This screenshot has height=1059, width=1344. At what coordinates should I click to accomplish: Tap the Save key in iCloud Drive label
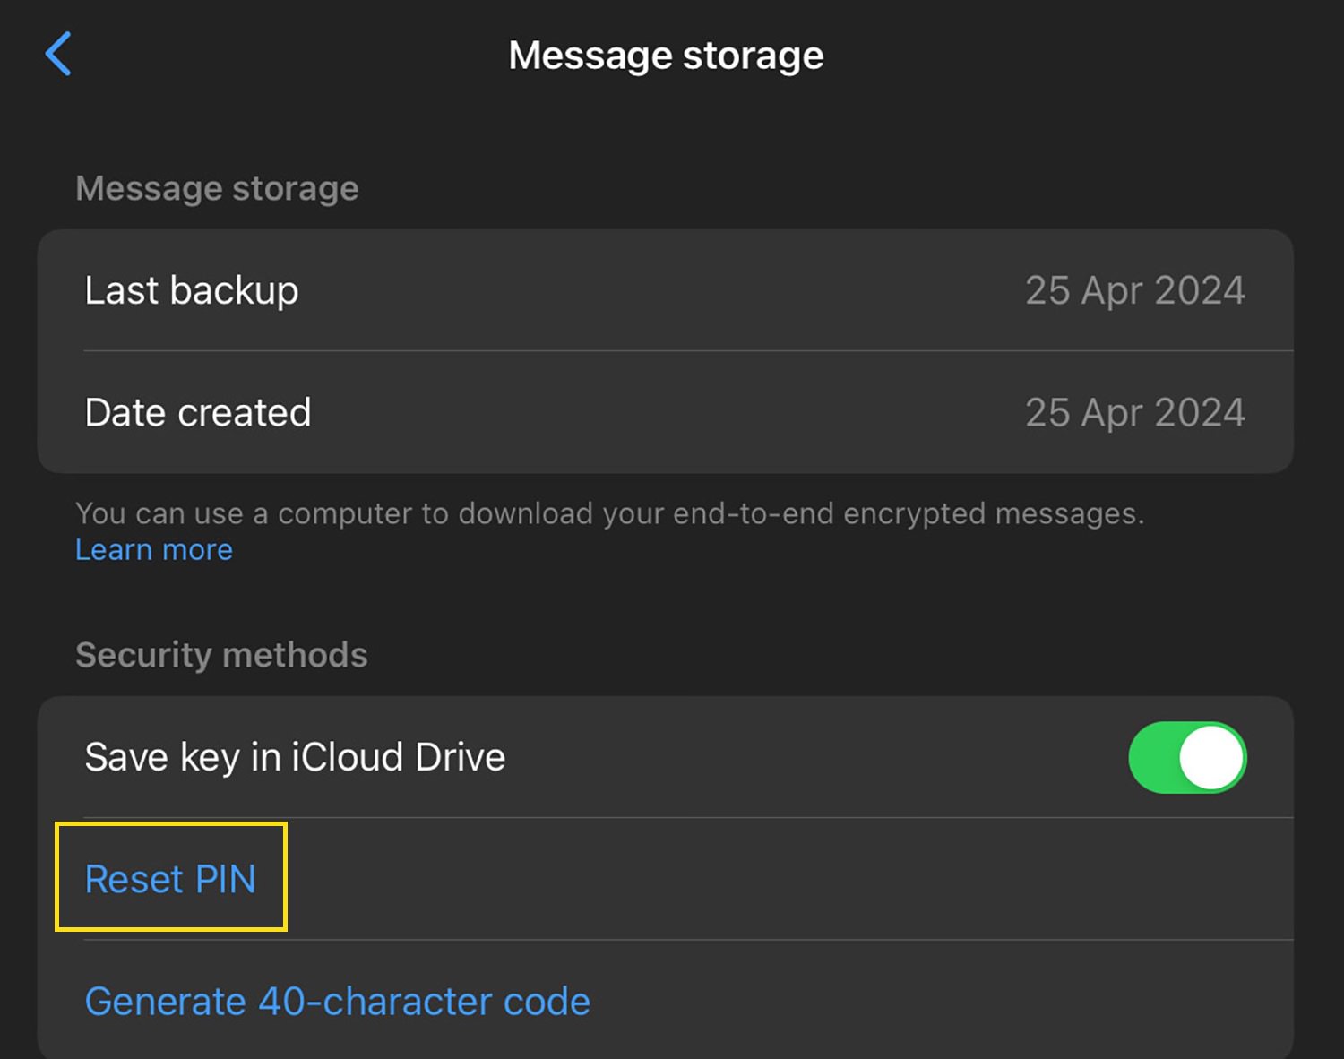coord(295,757)
